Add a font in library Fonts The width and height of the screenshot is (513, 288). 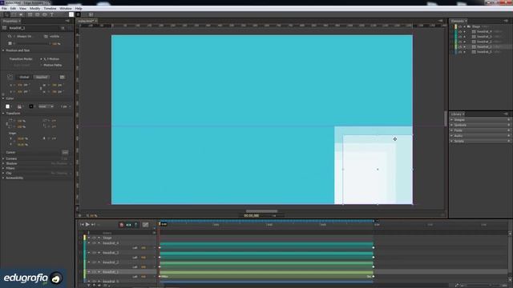tap(509, 130)
